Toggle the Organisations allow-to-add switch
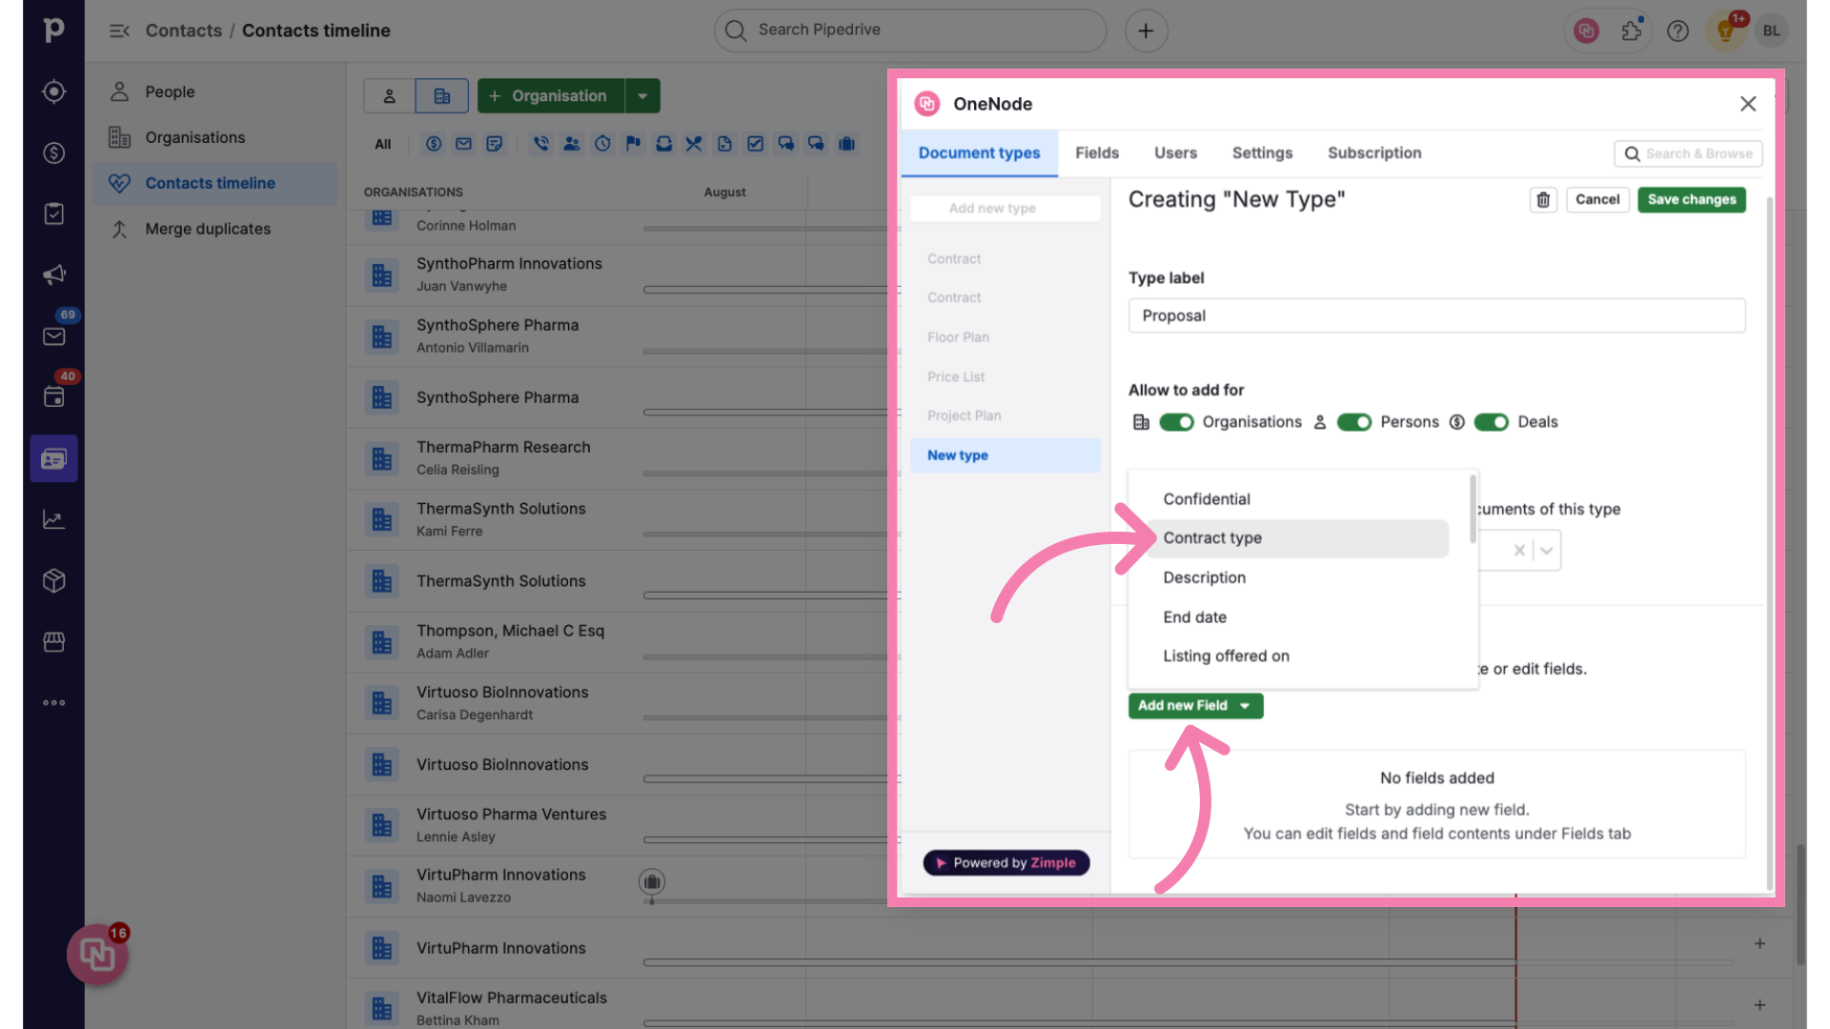This screenshot has height=1029, width=1830. (1175, 421)
